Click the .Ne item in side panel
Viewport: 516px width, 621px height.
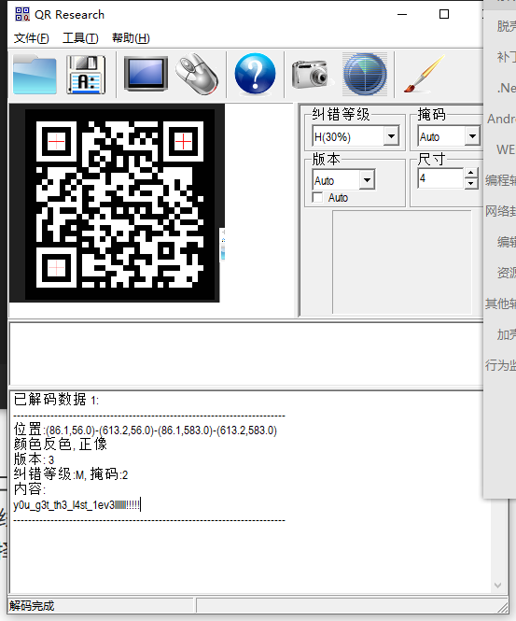(x=506, y=88)
